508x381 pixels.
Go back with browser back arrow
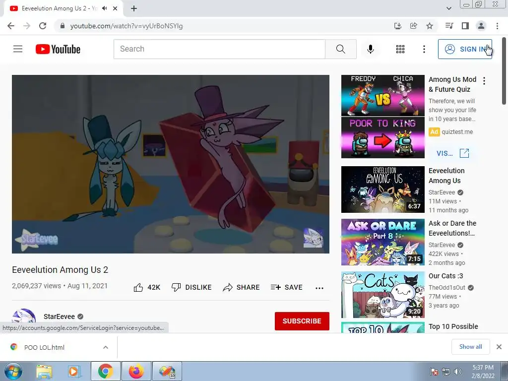(x=11, y=26)
